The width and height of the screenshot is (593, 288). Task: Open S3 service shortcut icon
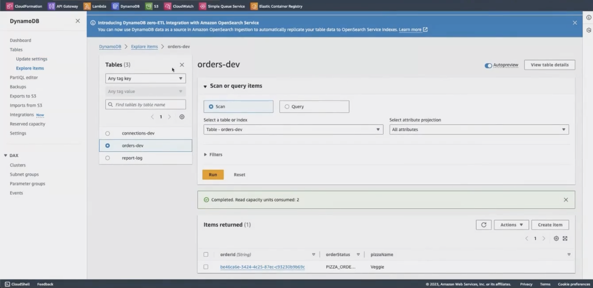click(149, 6)
